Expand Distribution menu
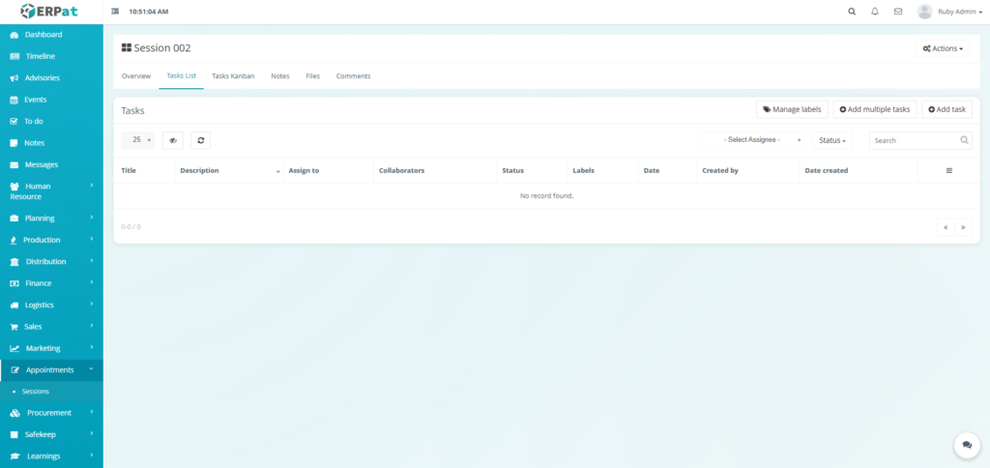Screen dimensions: 990x468 coord(52,261)
